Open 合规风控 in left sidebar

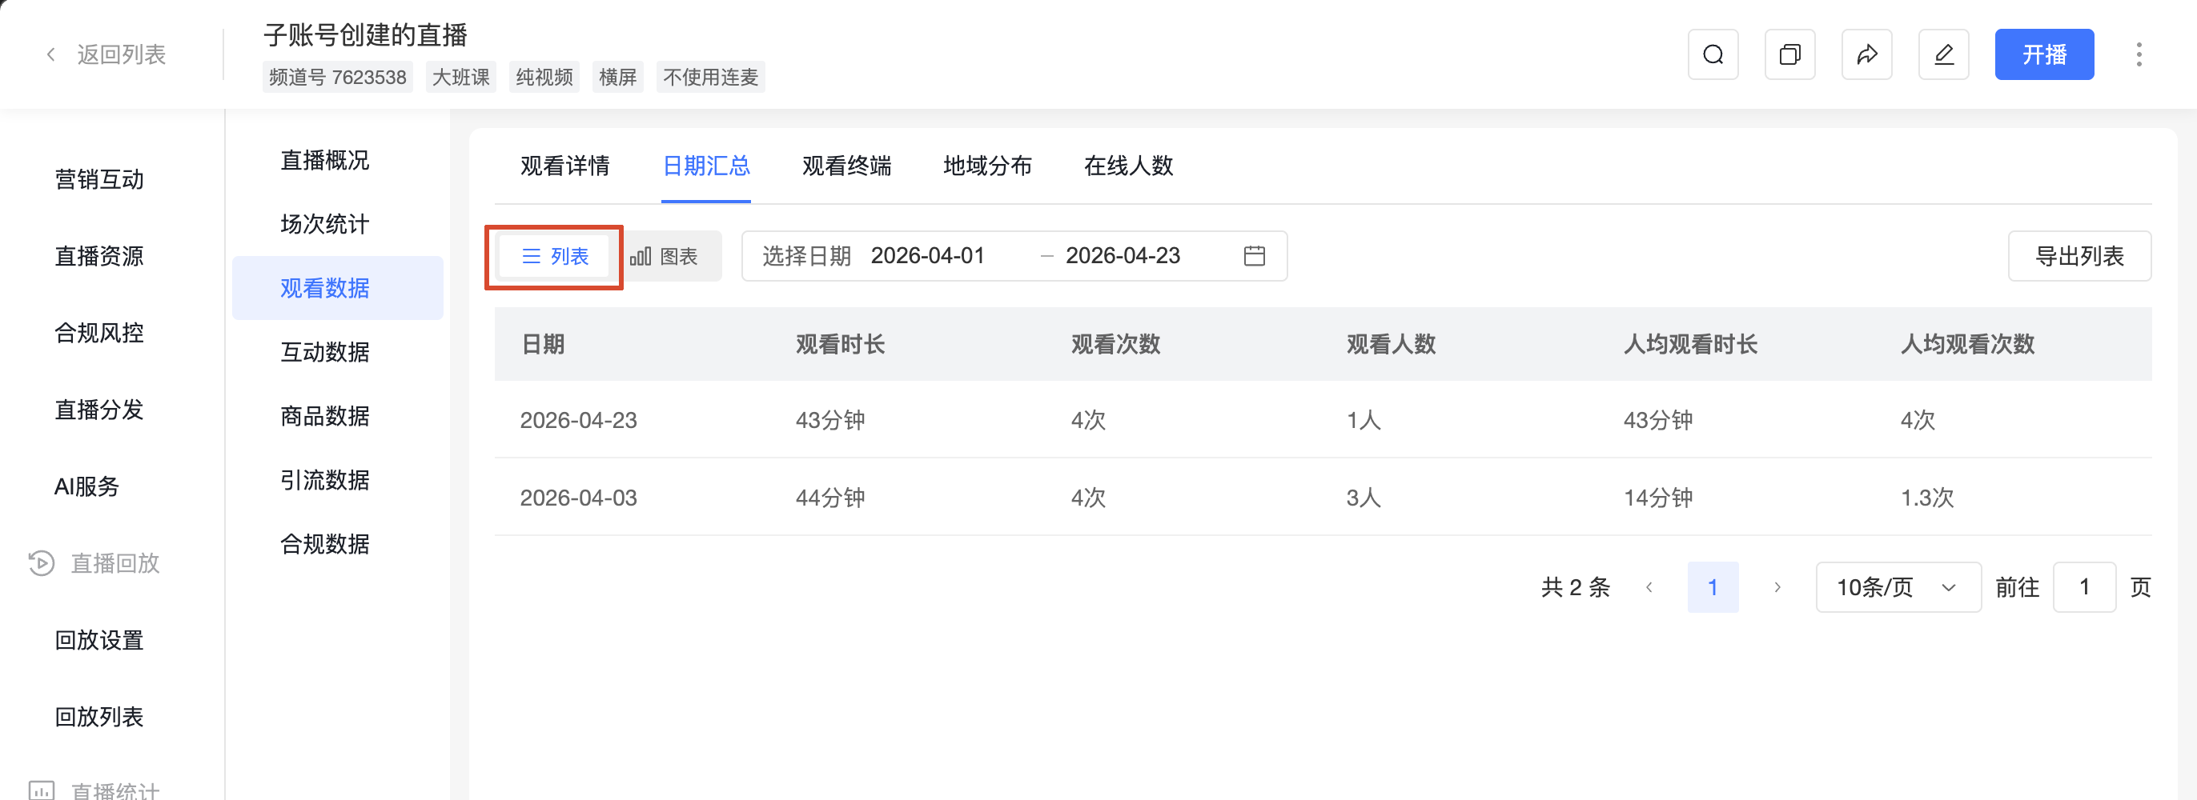(99, 333)
